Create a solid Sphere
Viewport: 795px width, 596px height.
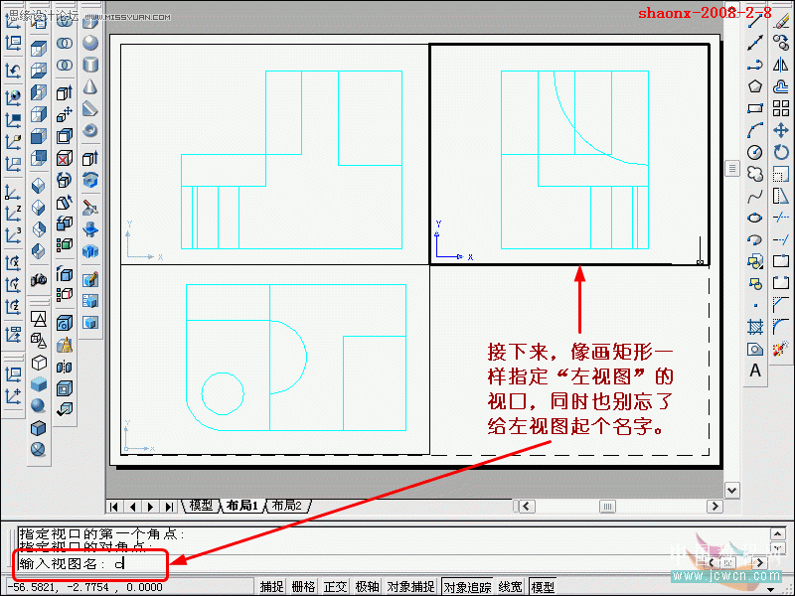pos(90,43)
